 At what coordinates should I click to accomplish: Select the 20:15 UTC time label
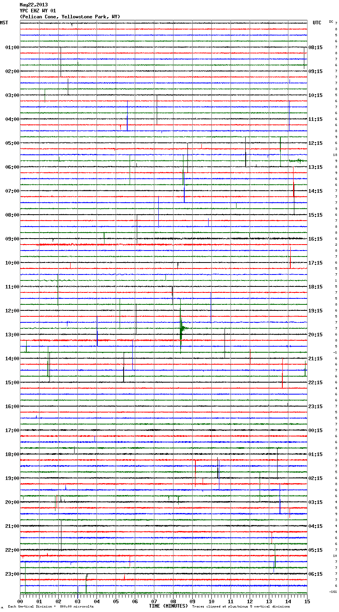[x=315, y=335]
